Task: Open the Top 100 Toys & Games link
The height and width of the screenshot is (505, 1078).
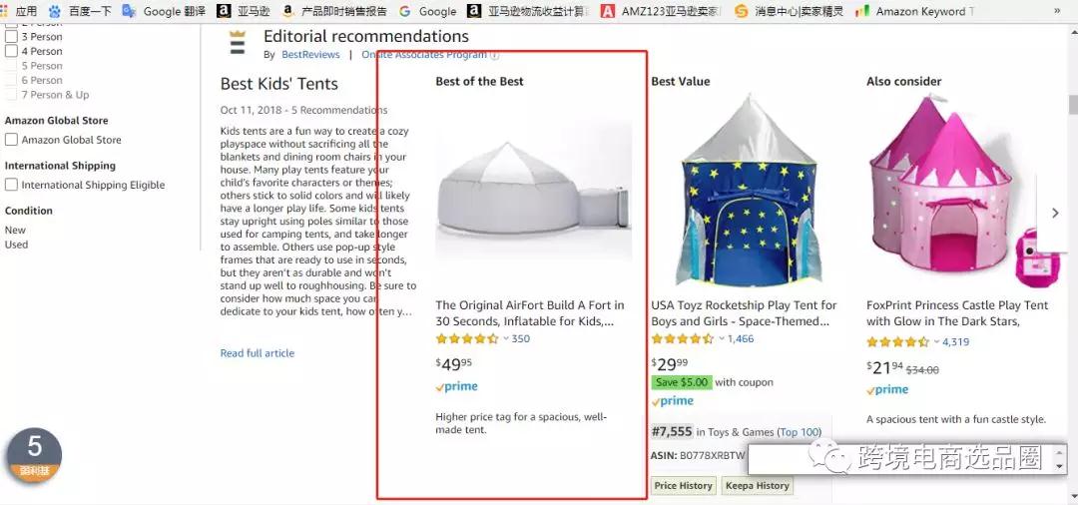Action: (x=799, y=432)
